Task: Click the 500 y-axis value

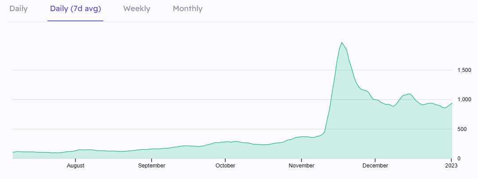Action: point(462,129)
